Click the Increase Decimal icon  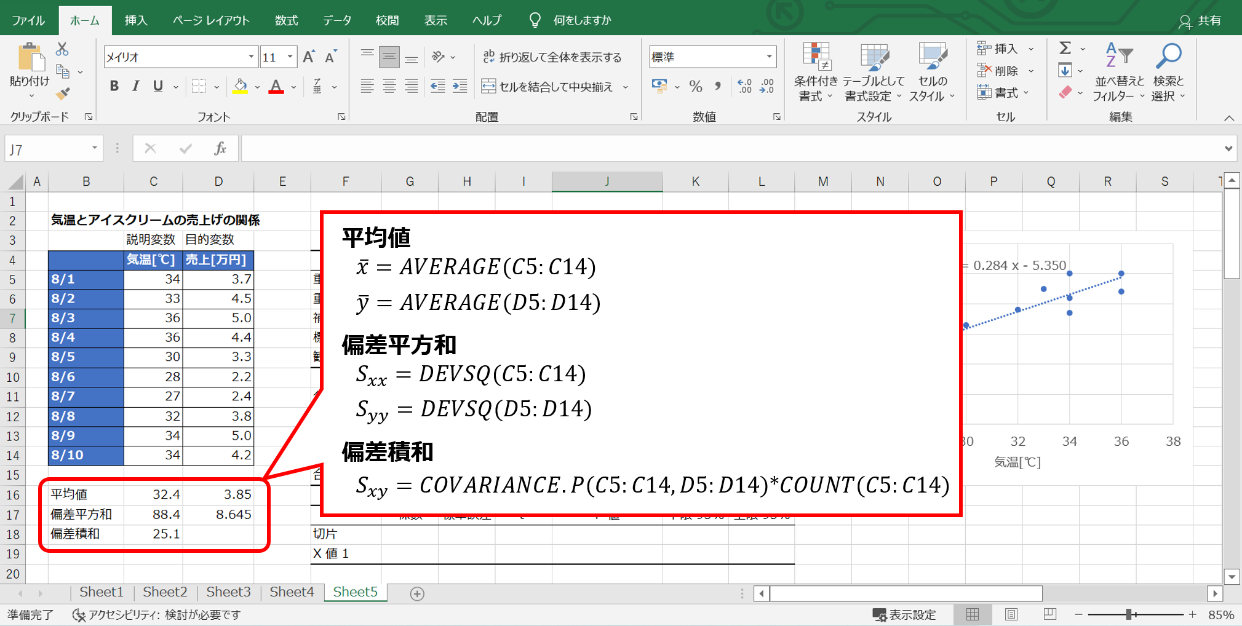coord(744,87)
